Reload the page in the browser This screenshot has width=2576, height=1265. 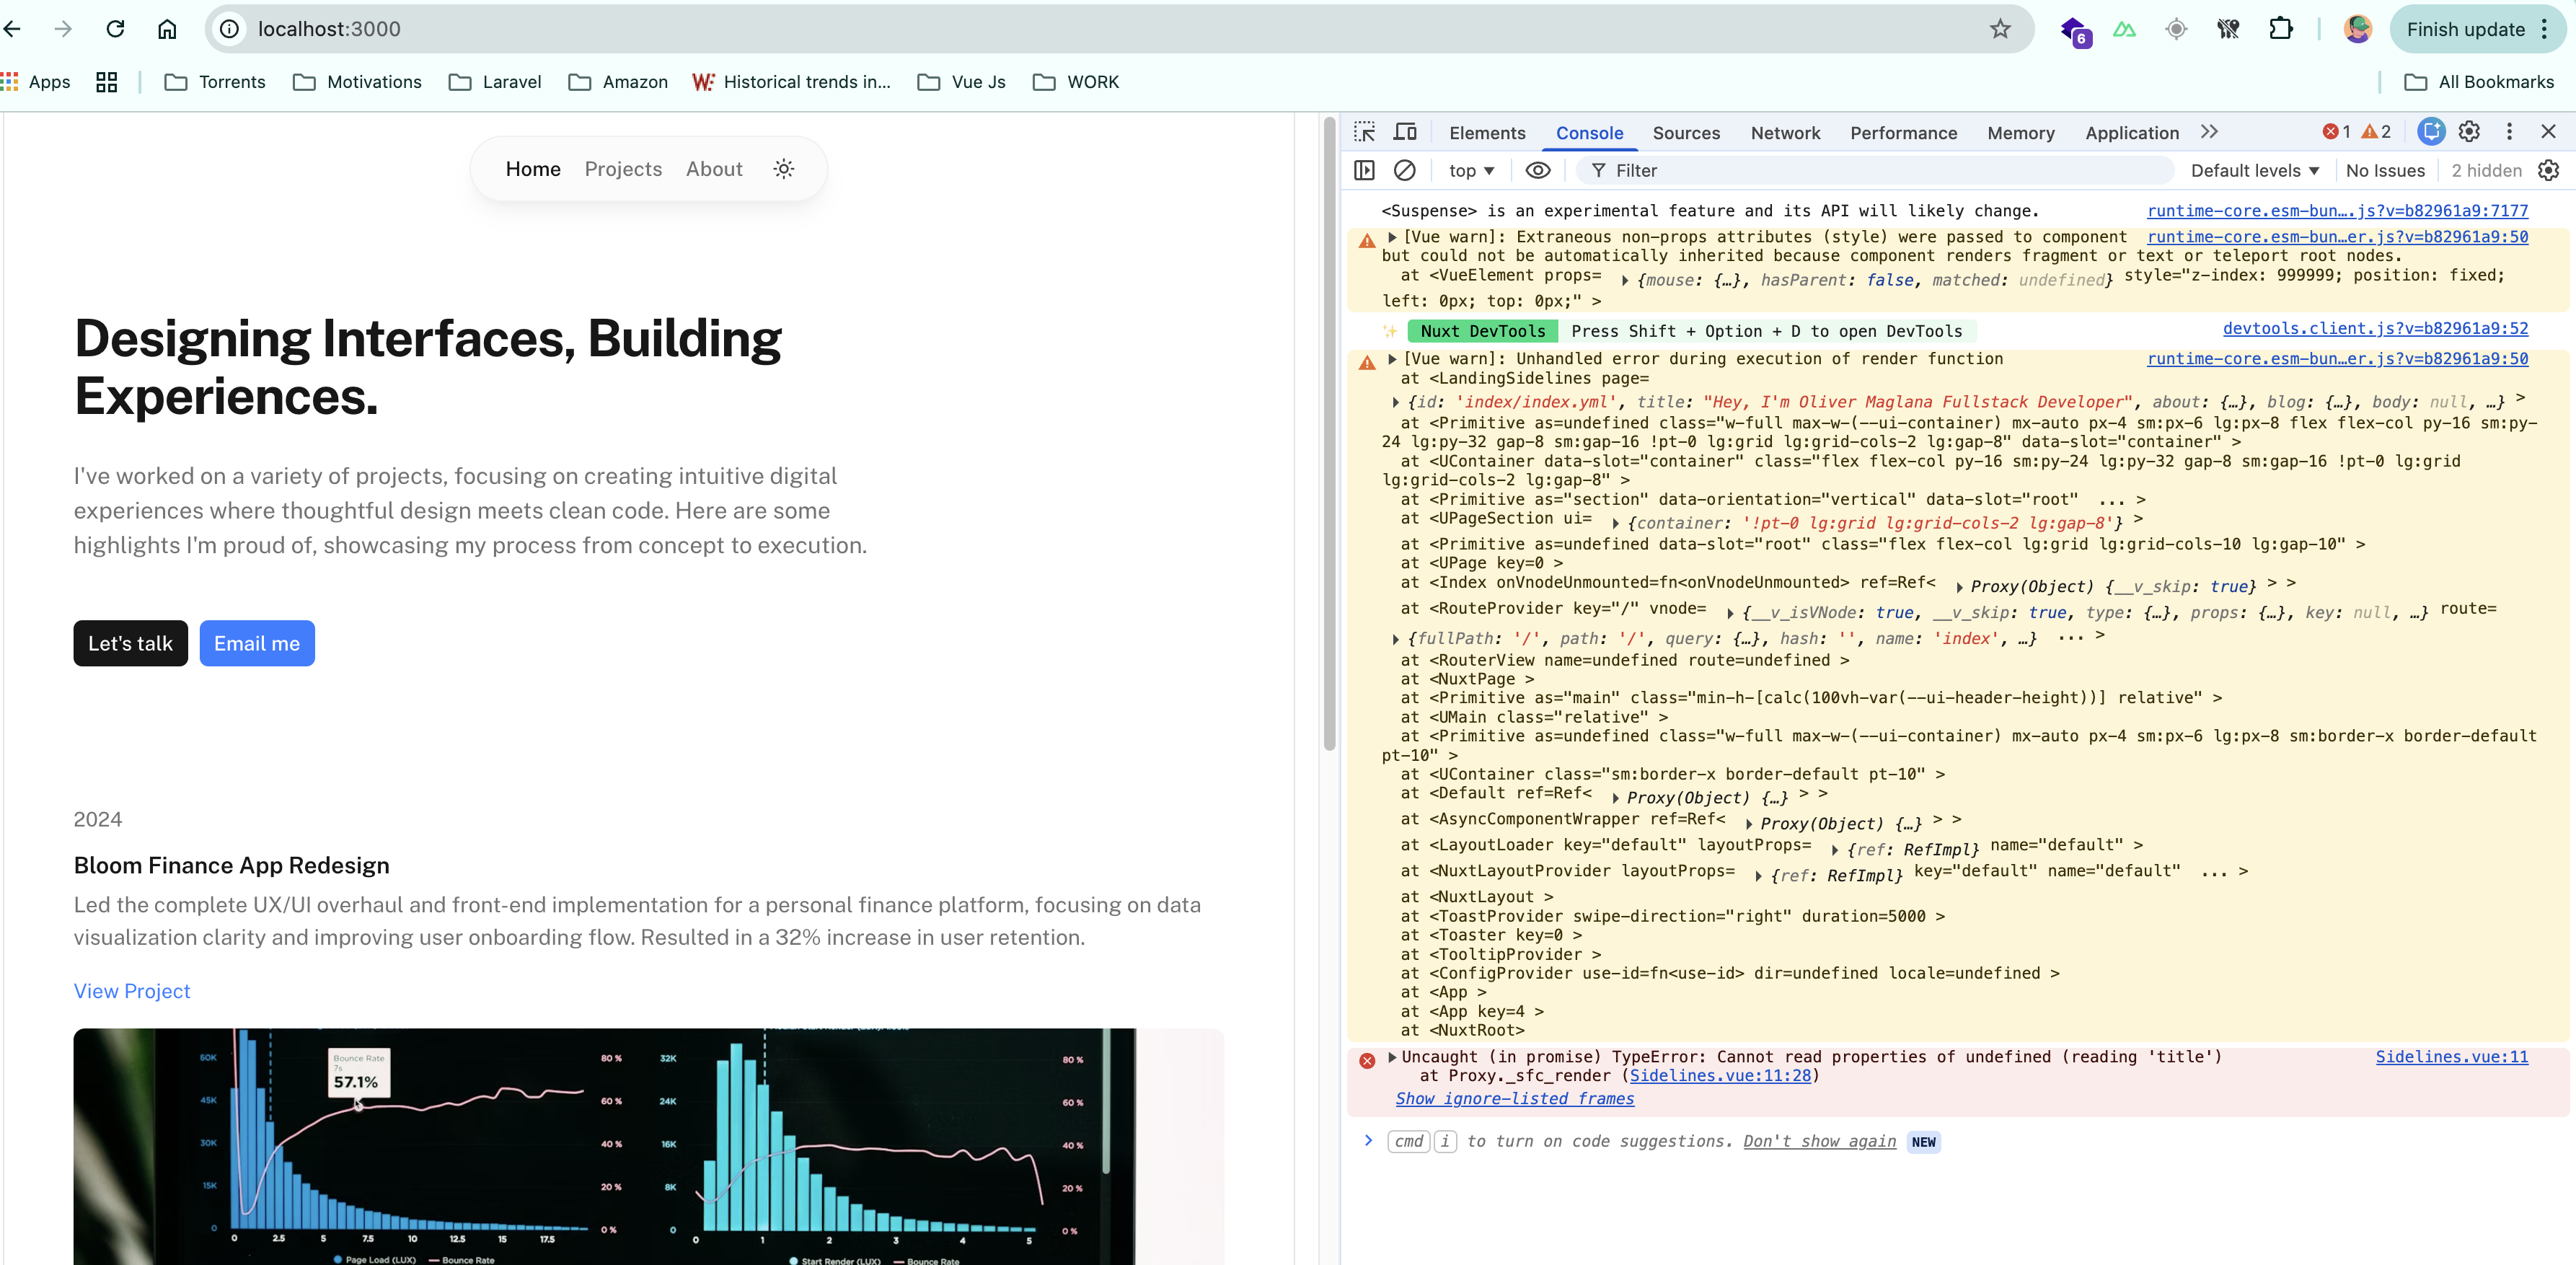(115, 29)
